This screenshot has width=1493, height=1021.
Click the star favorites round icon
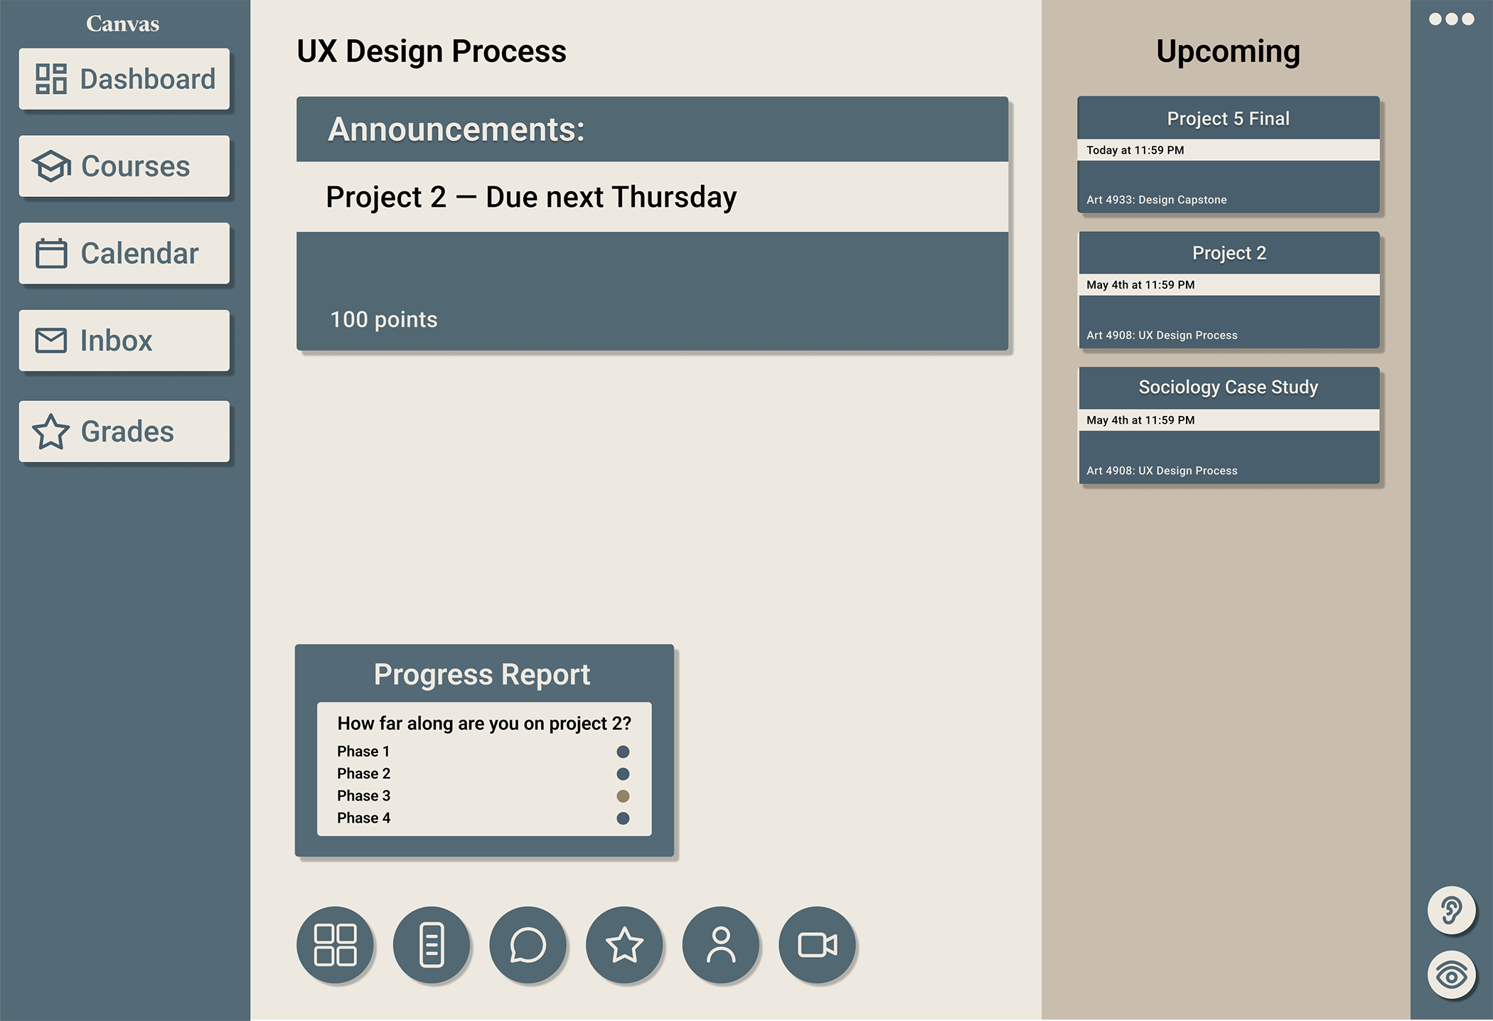click(624, 945)
